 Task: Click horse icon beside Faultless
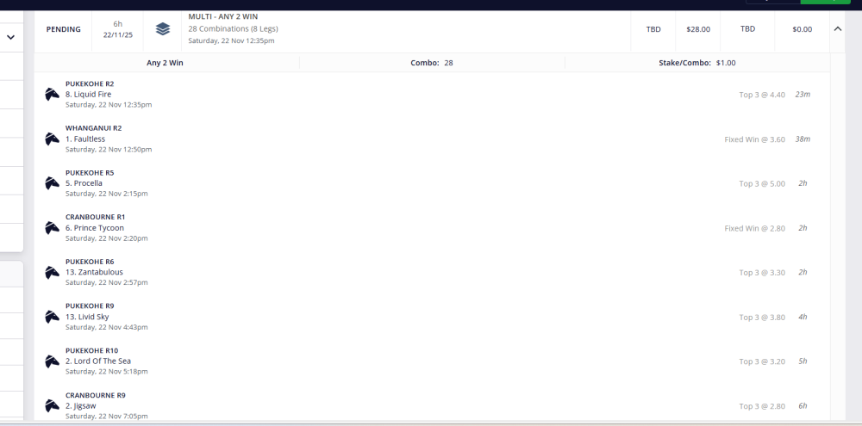click(53, 139)
